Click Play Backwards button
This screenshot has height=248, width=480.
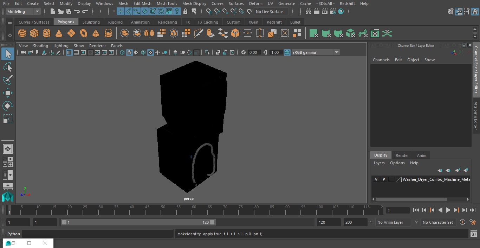point(440,210)
